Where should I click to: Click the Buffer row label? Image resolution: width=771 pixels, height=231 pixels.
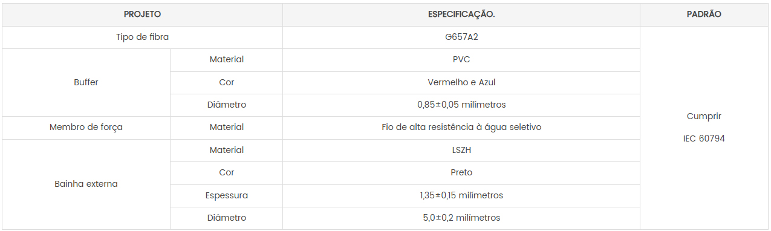click(x=86, y=82)
